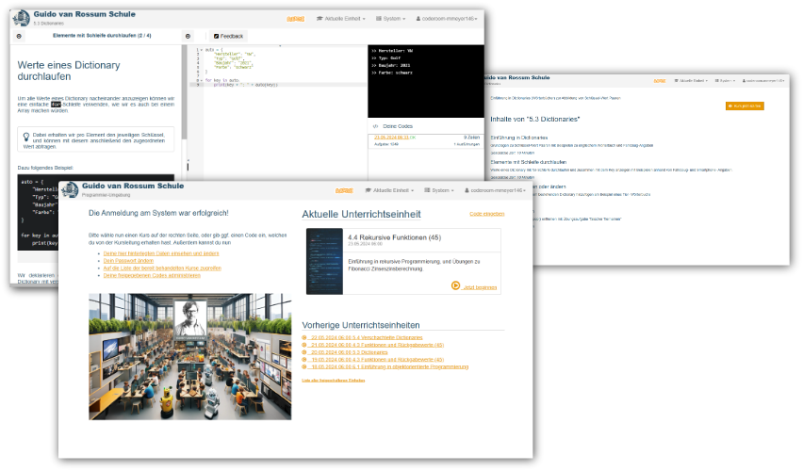The width and height of the screenshot is (803, 471).
Task: Click the 4.4 Rekursive Funktionen thumbnail
Action: [x=324, y=261]
